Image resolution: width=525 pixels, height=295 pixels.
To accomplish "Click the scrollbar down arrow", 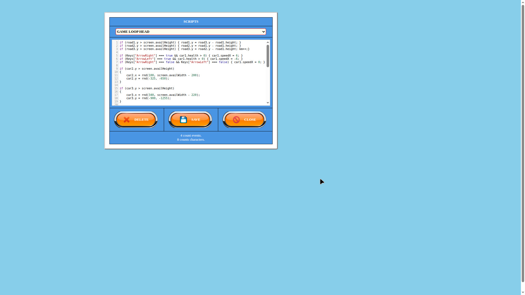I will (267, 103).
